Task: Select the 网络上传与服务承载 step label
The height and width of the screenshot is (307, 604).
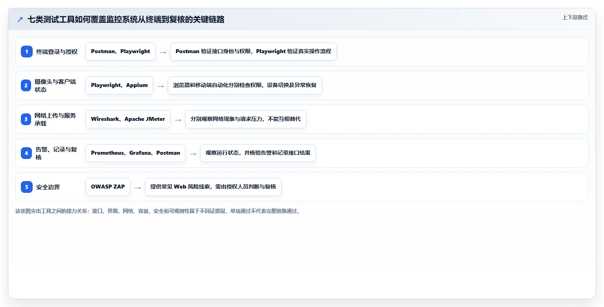Action: click(55, 119)
